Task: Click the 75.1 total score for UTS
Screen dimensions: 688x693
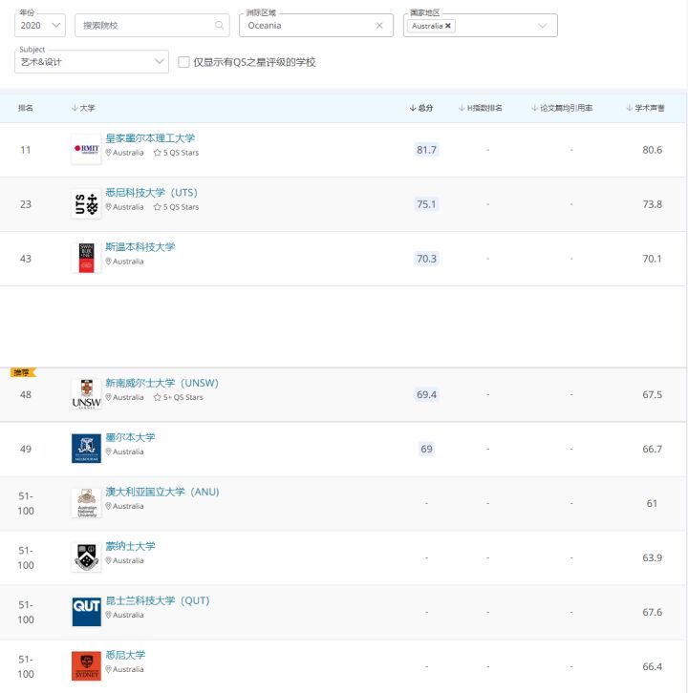Action: (x=426, y=204)
